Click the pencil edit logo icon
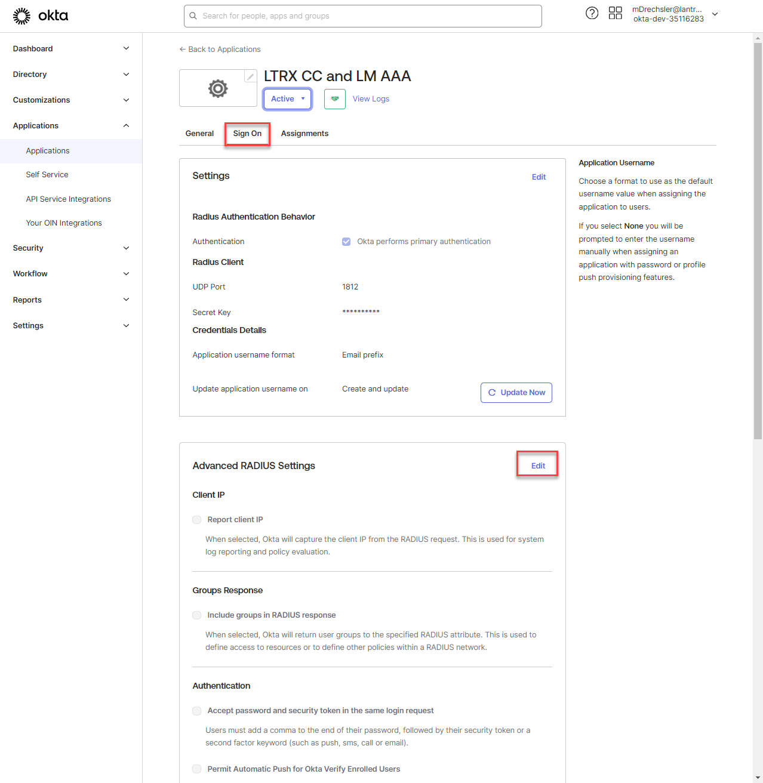 pos(251,76)
